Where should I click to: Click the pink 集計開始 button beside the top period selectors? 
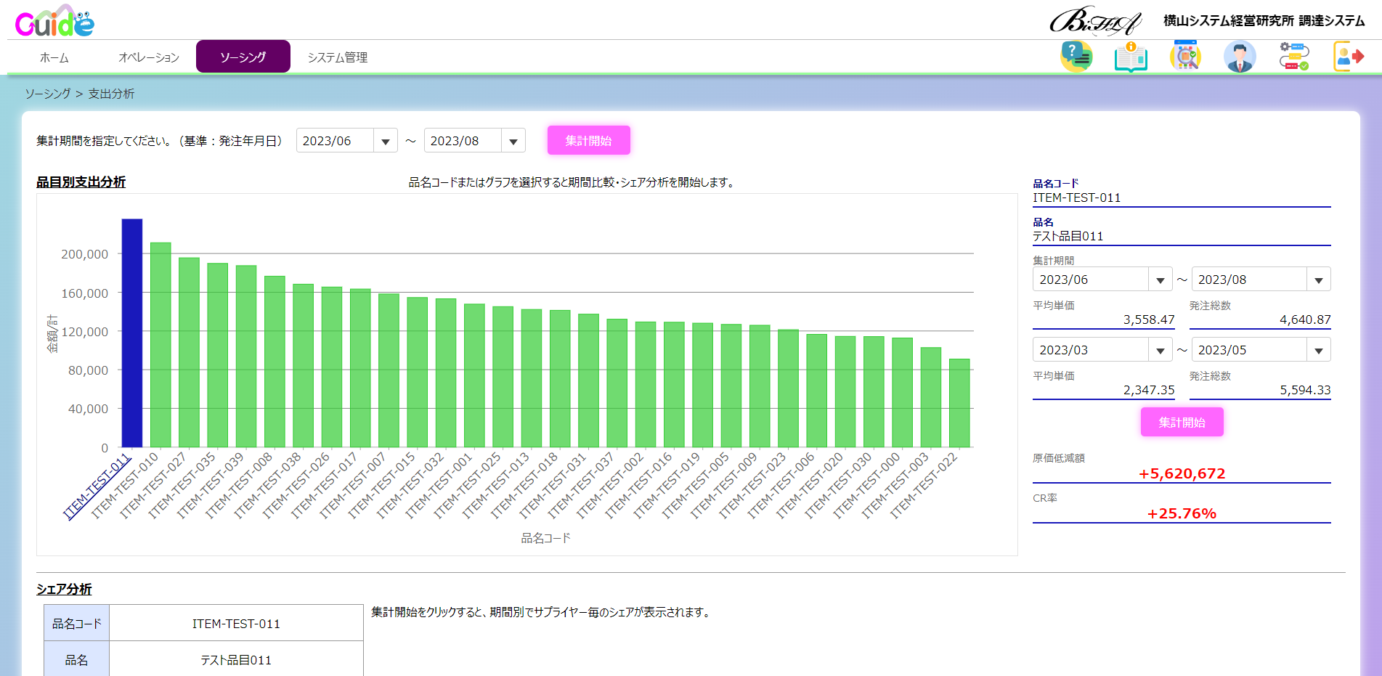[x=589, y=140]
